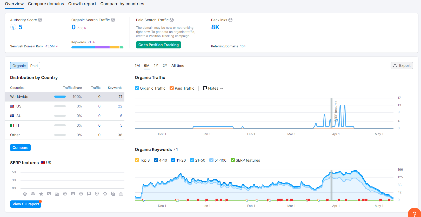The image size is (421, 217).
Task: Uncheck the Top 3 keywords checkbox
Action: coord(137,160)
